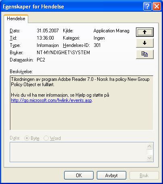Image resolution: width=163 pixels, height=184 pixels.
Task: Open the title bar help question mark
Action: coord(147,6)
